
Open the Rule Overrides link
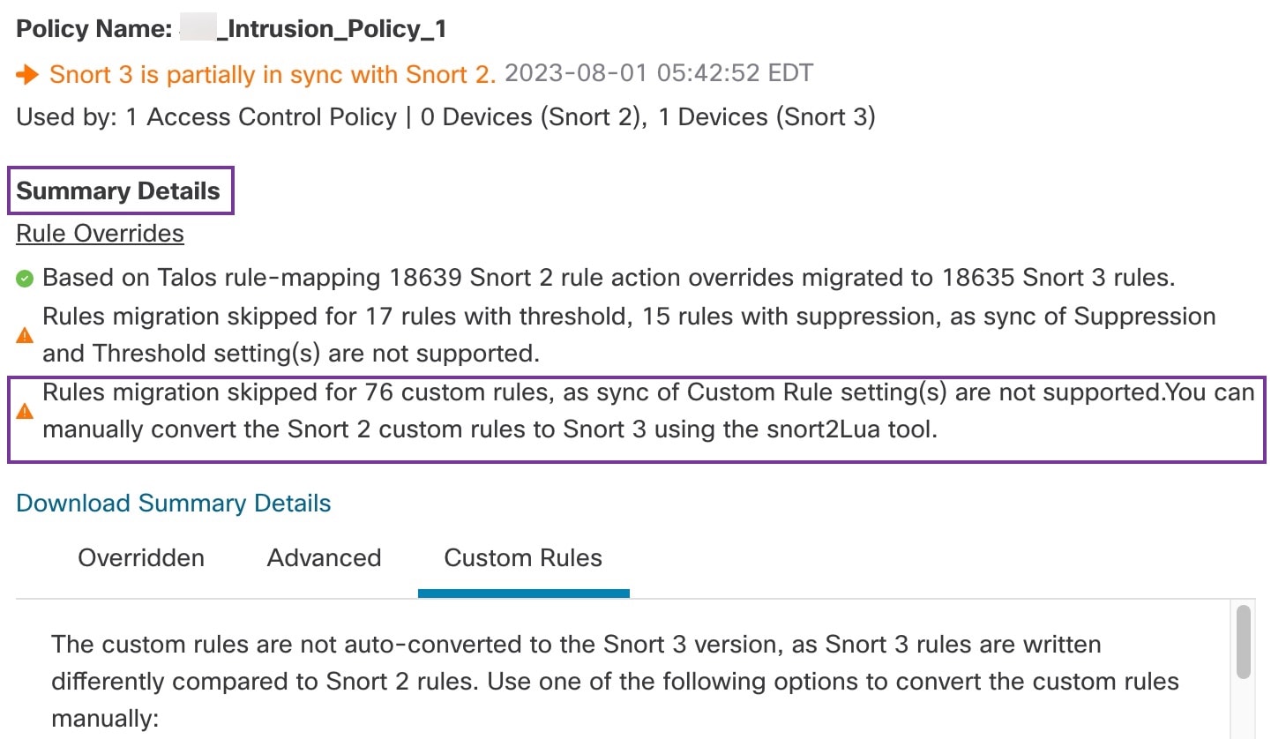coord(100,233)
